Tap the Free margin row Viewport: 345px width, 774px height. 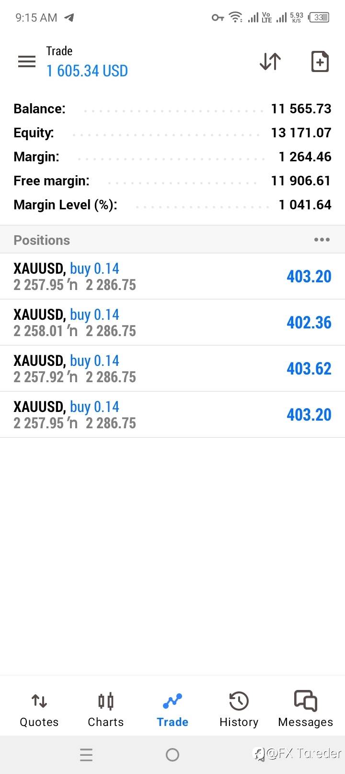click(x=172, y=181)
